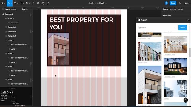
Task: Open the help question mark button
Action: (x=186, y=100)
